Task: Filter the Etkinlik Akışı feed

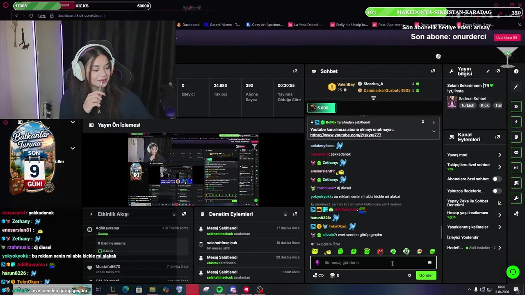Action: coord(174,214)
